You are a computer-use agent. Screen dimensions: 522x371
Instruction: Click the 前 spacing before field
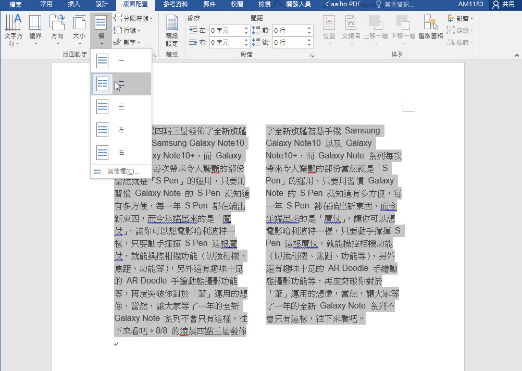pos(290,31)
